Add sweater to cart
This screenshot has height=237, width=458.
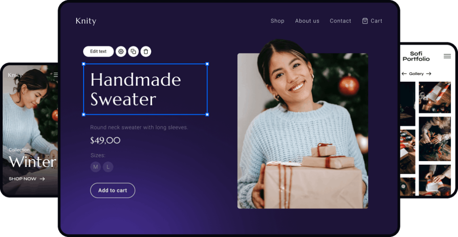113,190
